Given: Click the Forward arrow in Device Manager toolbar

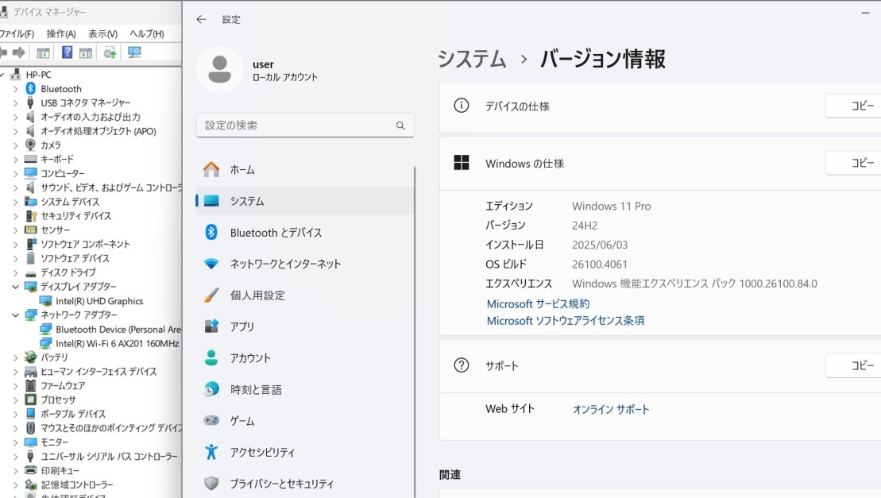Looking at the screenshot, I should pos(19,52).
